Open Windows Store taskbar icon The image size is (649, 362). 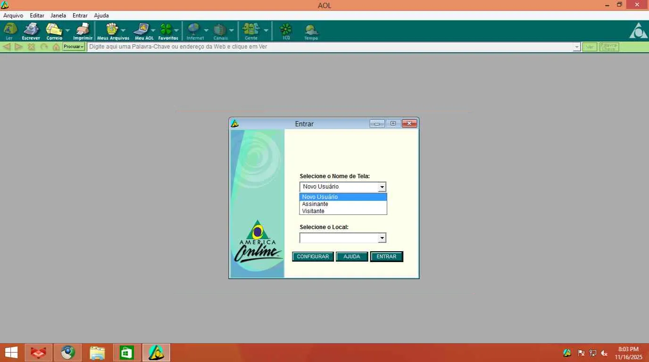coord(126,352)
